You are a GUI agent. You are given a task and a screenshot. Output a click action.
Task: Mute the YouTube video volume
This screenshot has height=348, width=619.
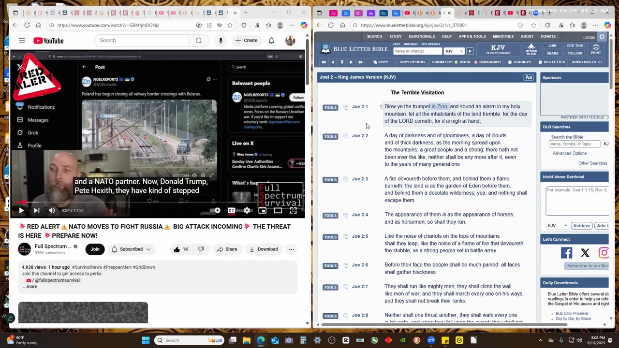[x=52, y=210]
